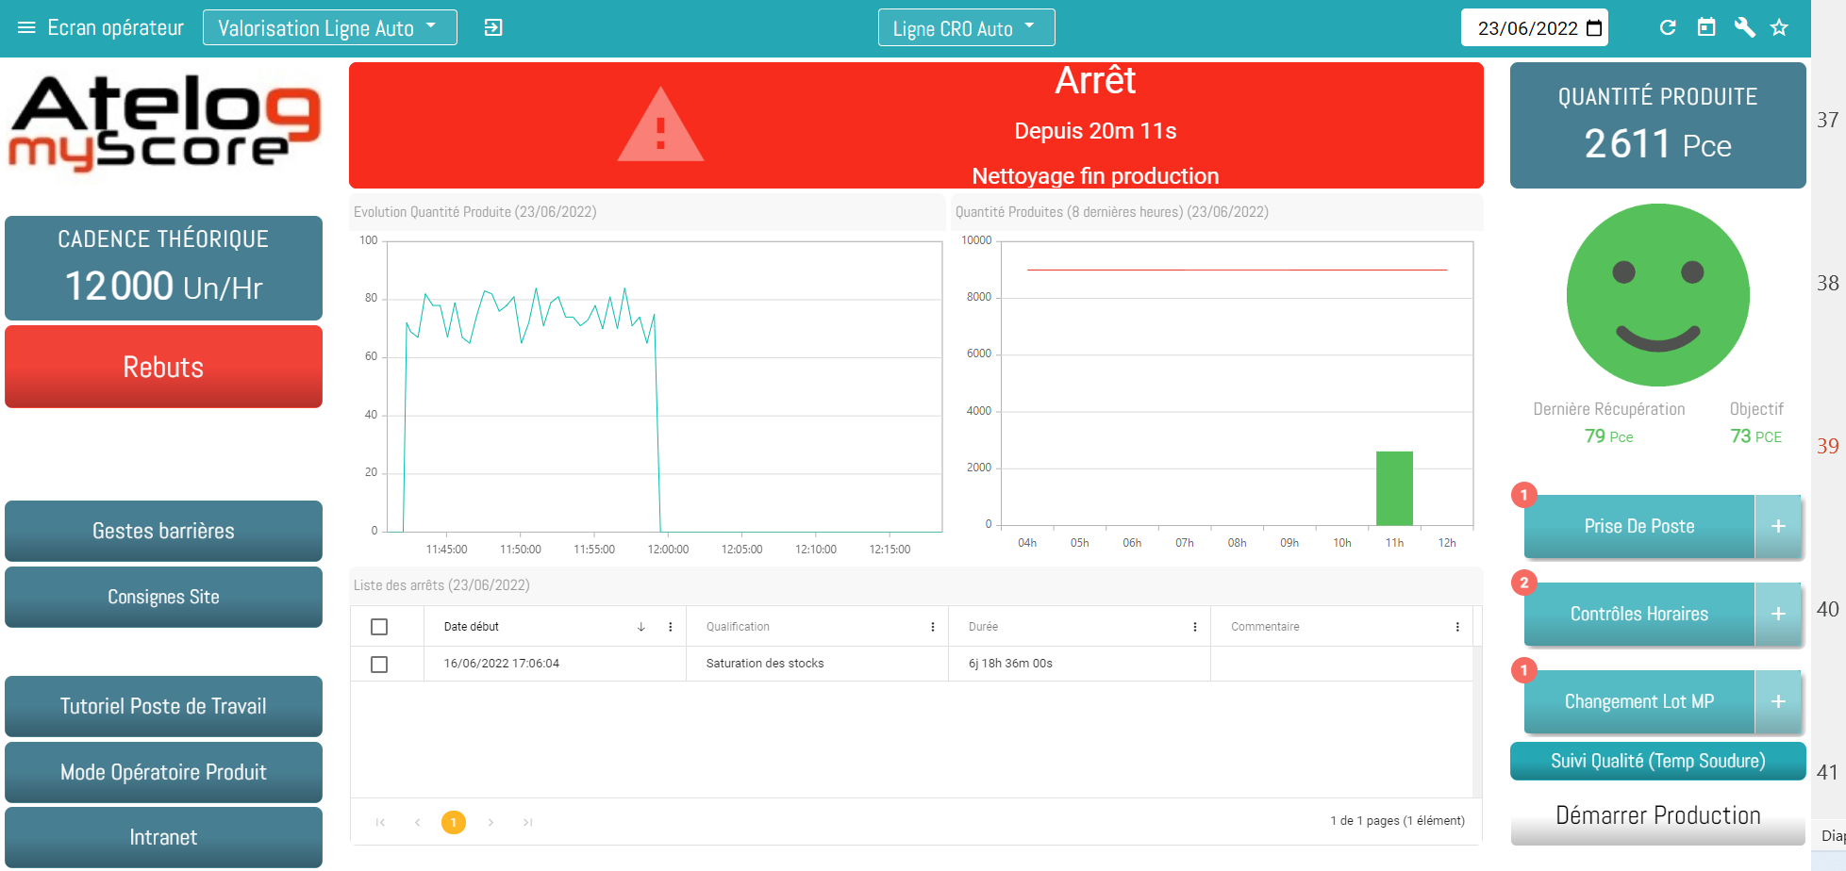
Task: Open the Ligne CRO Auto dropdown
Action: 966,27
